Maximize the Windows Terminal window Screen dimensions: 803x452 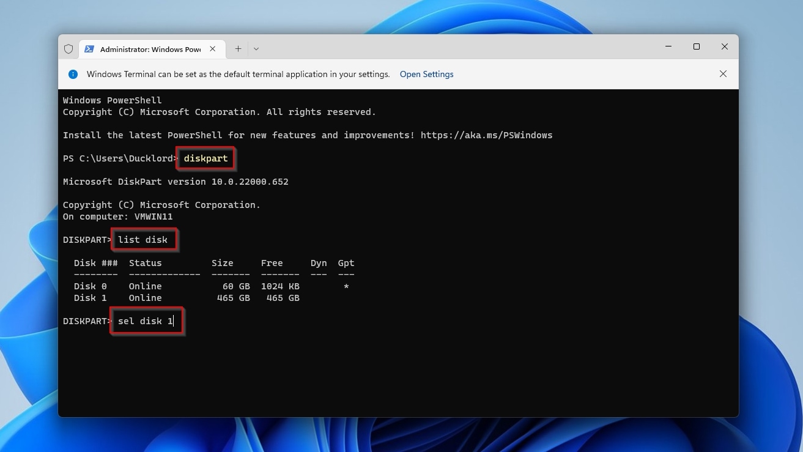click(697, 46)
